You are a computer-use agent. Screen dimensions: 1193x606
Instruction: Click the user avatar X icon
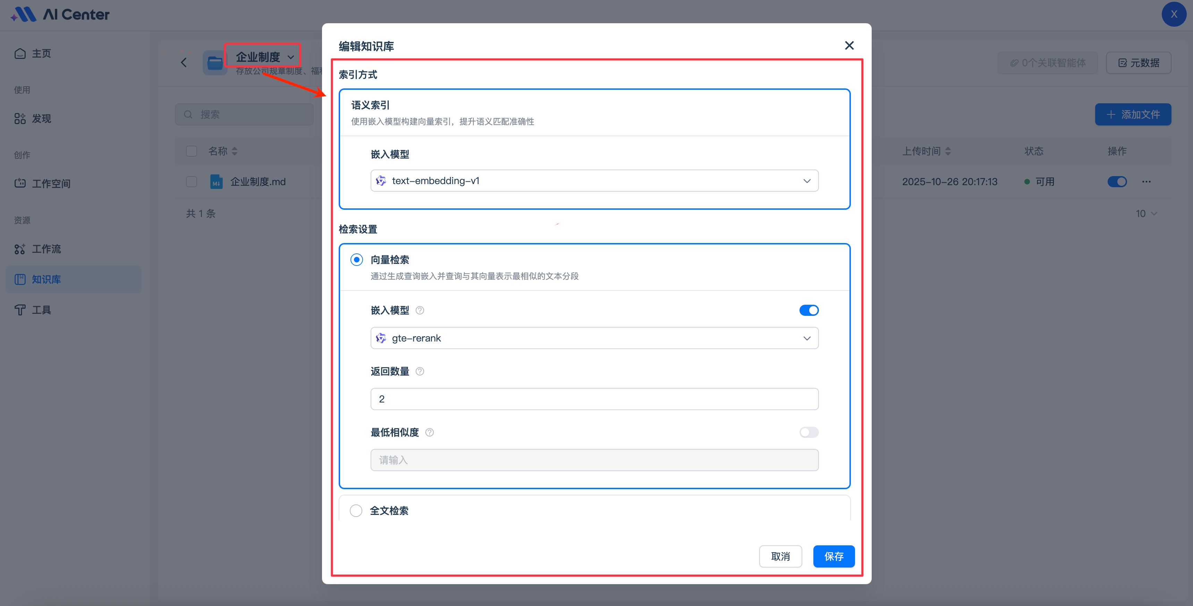1174,14
